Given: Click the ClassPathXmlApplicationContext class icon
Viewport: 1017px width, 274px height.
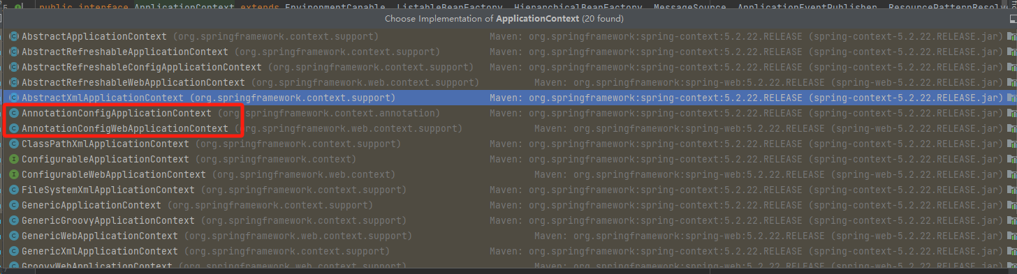Looking at the screenshot, I should [13, 144].
